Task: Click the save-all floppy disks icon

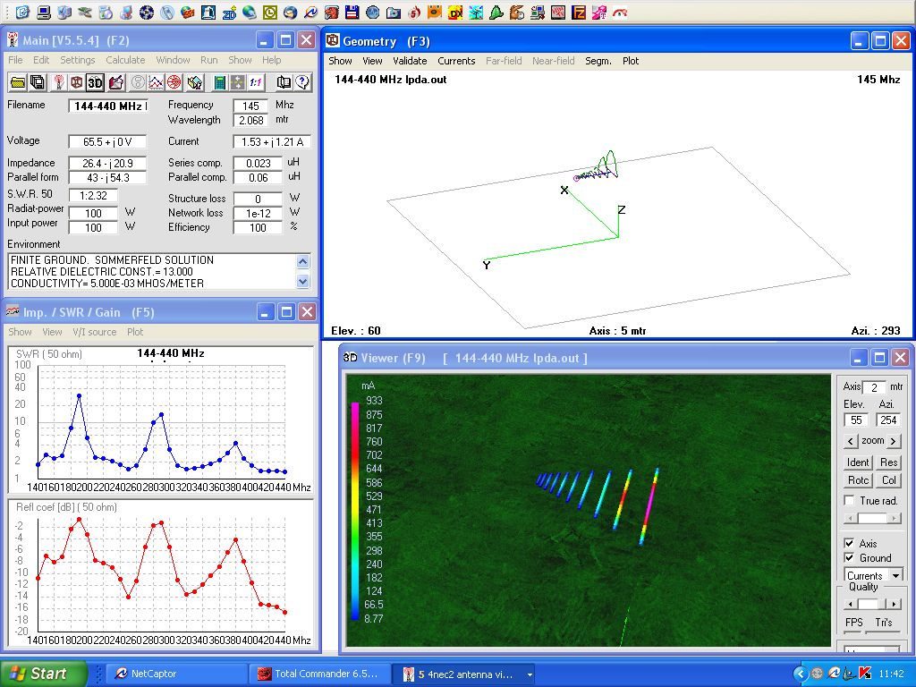Action: pos(37,82)
